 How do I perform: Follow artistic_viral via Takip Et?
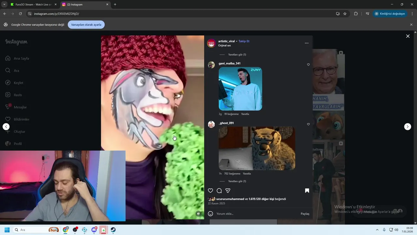pos(244,41)
